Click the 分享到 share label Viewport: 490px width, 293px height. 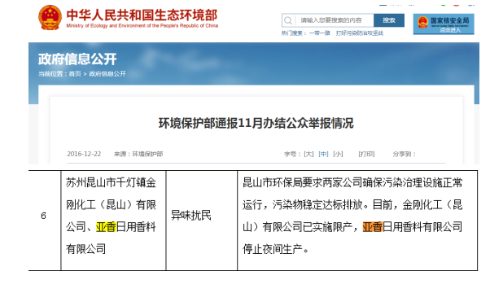click(x=404, y=154)
